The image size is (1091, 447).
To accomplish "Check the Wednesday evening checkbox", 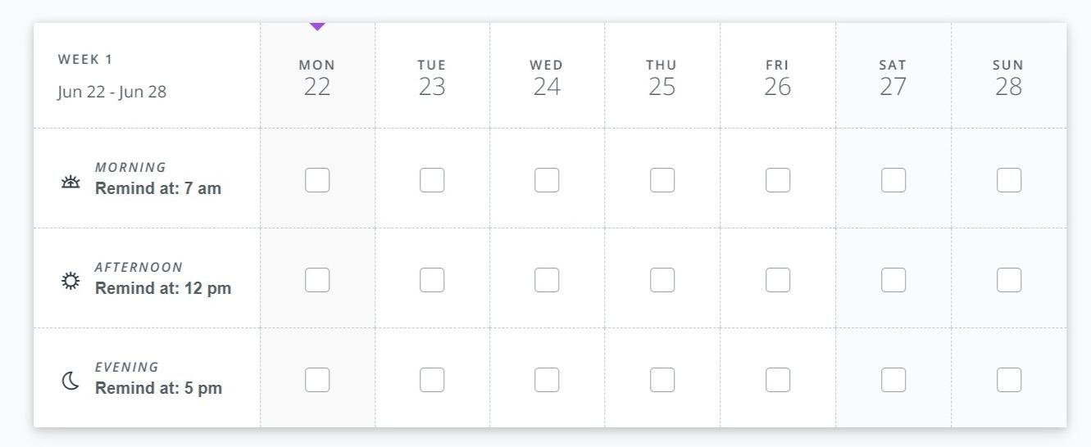I will [x=547, y=380].
